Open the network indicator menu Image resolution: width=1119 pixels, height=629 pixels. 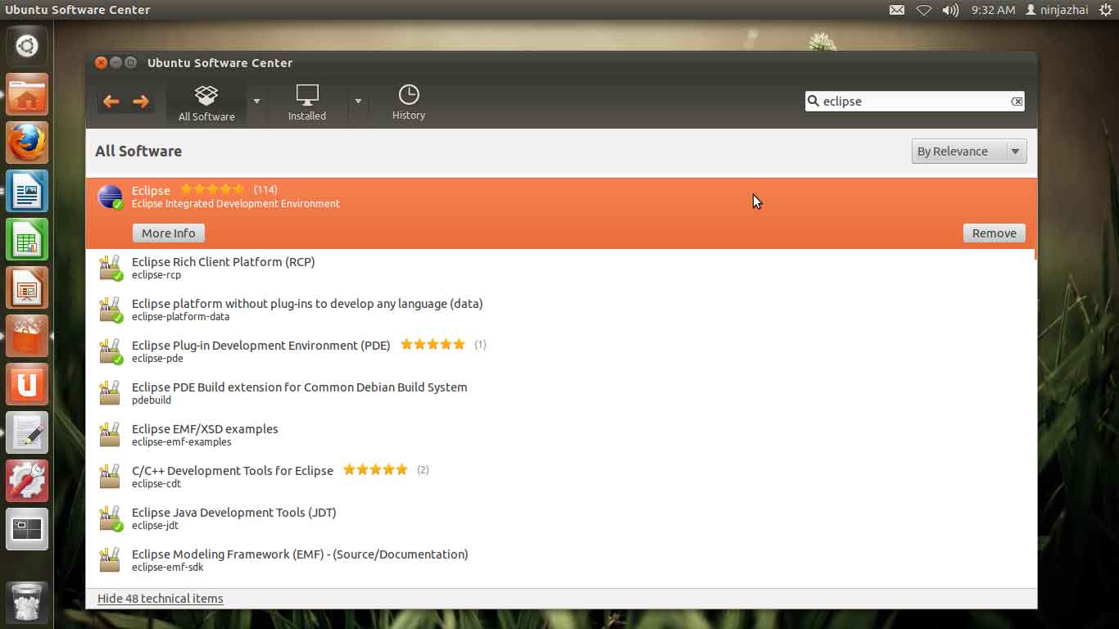(x=923, y=10)
